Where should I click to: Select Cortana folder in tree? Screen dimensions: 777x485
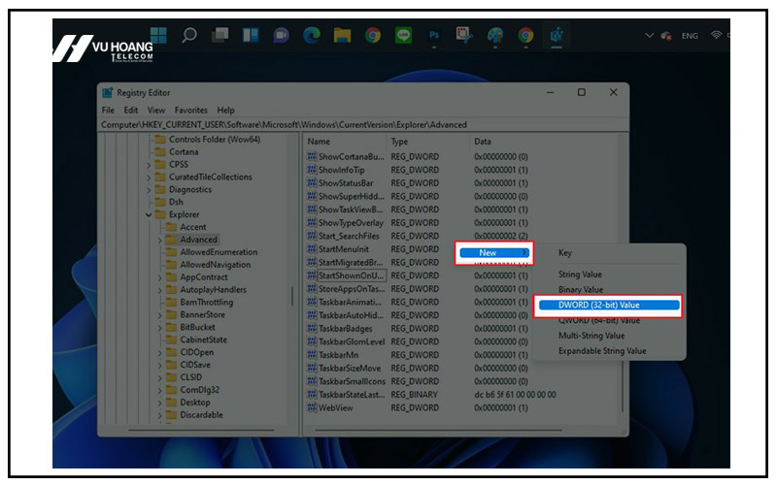(x=184, y=152)
